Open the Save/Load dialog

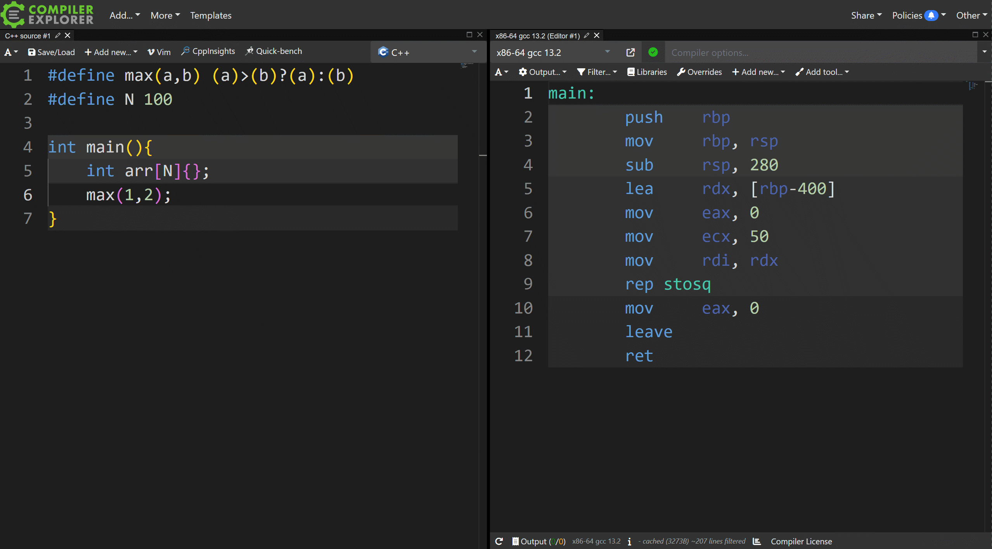point(51,52)
